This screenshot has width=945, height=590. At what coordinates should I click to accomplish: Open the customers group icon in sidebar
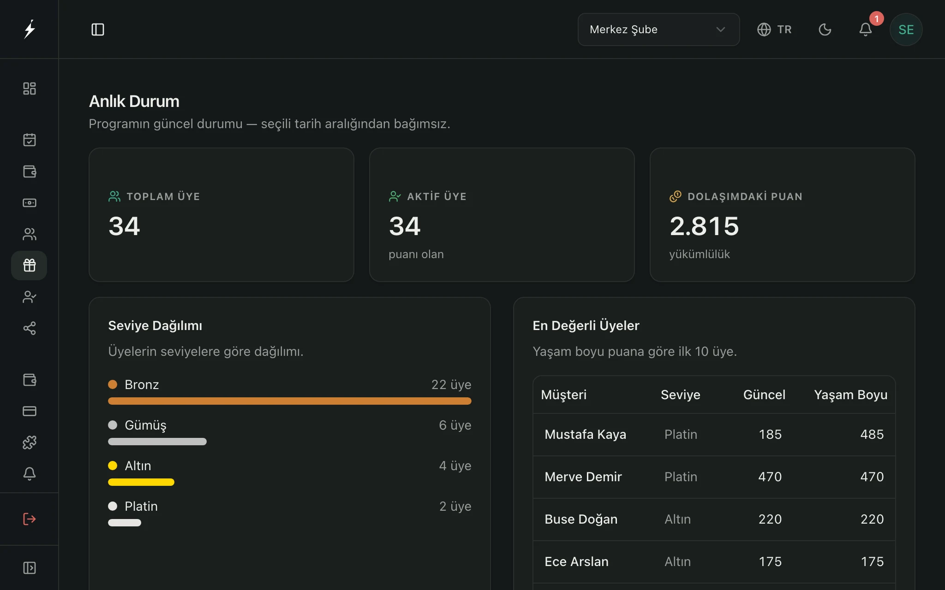(30, 234)
